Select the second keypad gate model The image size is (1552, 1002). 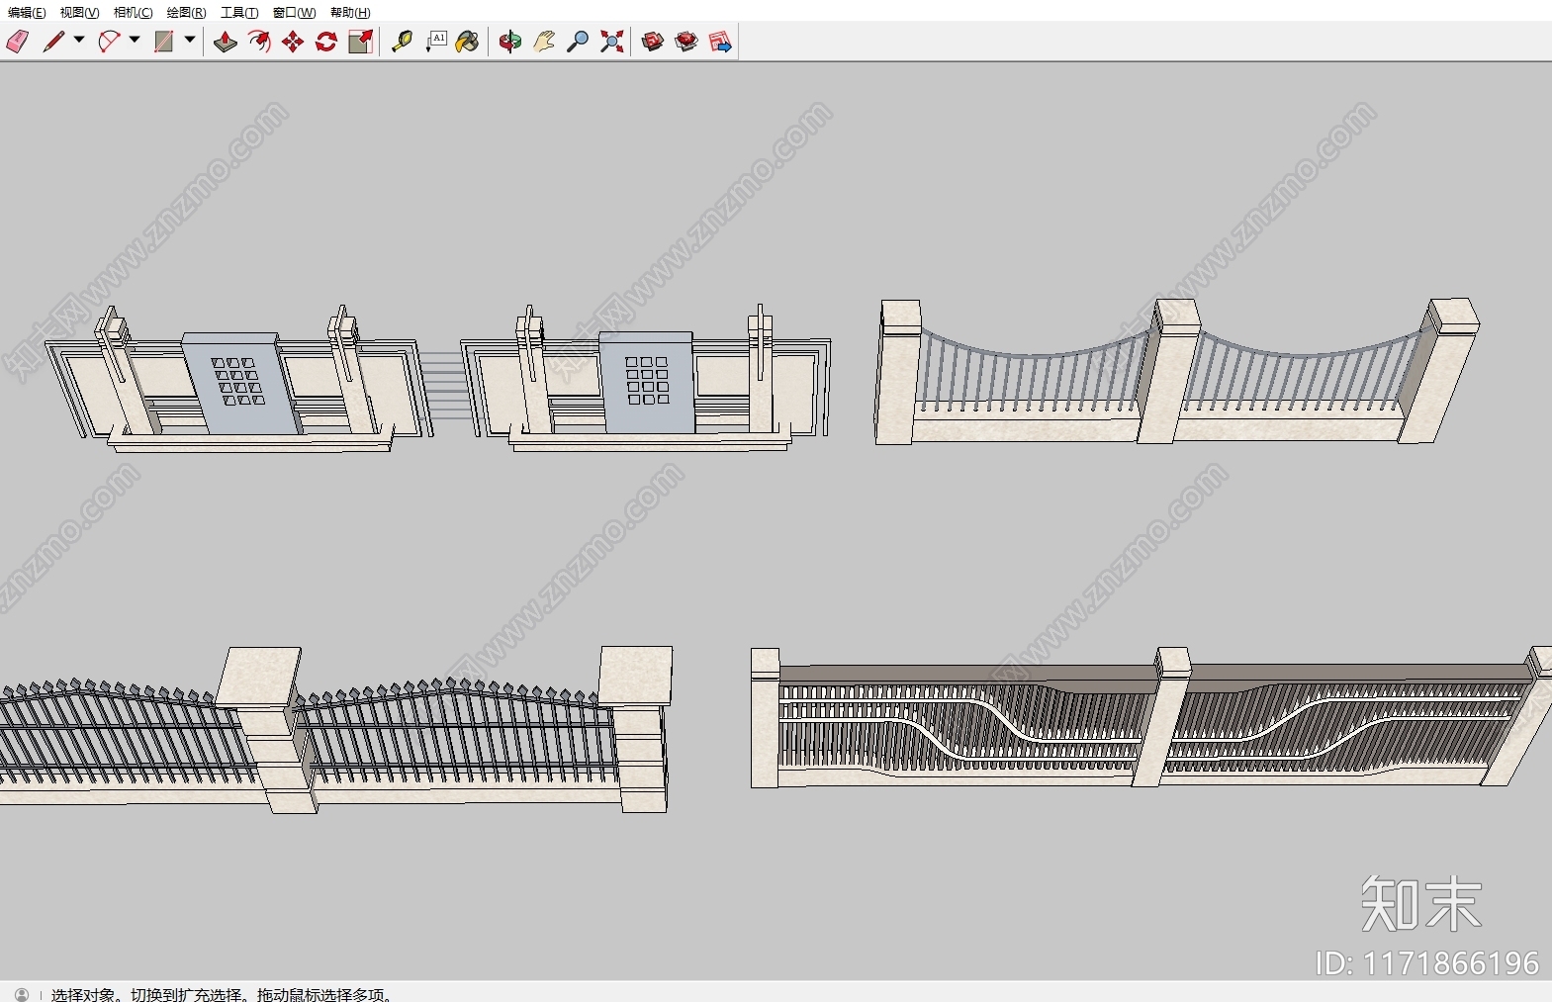pos(645,378)
